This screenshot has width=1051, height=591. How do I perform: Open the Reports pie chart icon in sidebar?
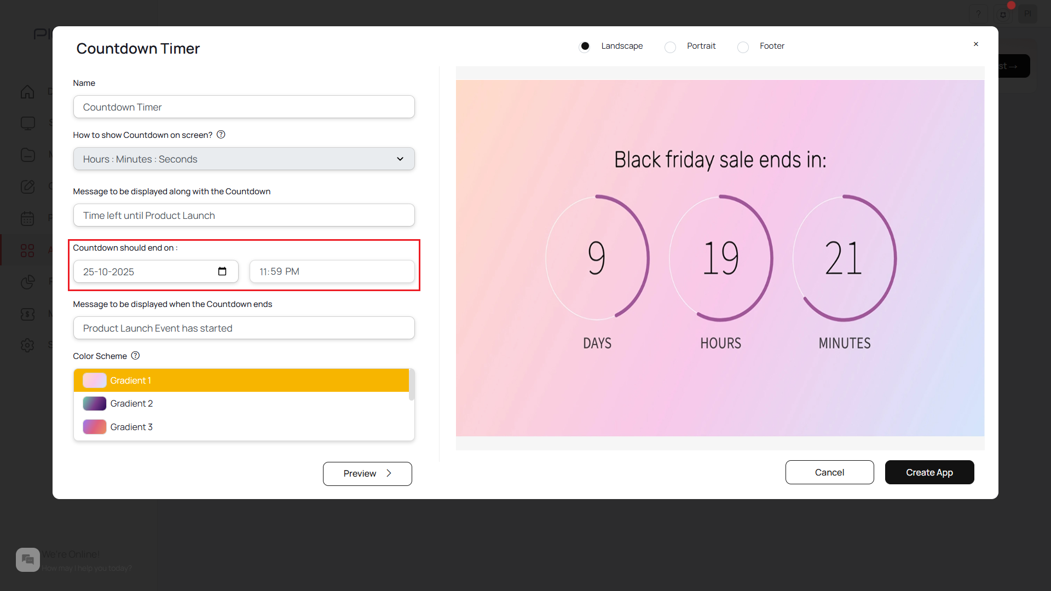coord(27,282)
